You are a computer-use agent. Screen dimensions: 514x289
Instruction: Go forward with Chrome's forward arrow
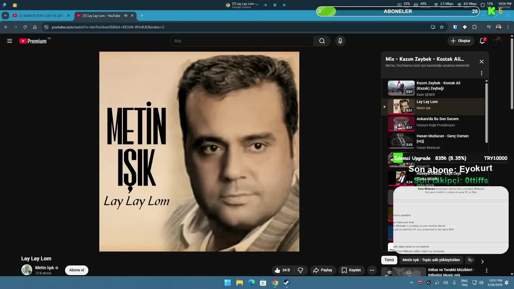pyautogui.click(x=16, y=27)
